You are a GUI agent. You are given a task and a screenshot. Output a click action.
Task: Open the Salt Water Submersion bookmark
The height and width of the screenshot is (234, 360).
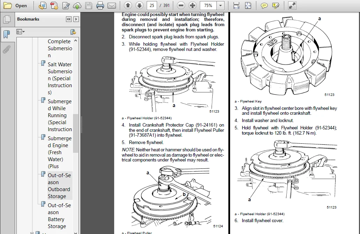60,78
